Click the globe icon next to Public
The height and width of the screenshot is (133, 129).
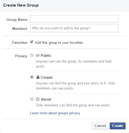point(38,55)
